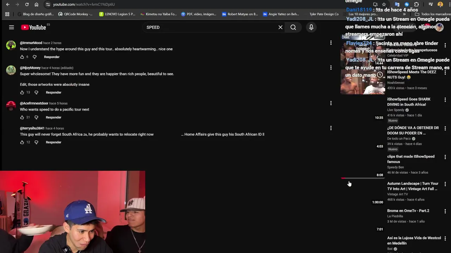Viewport: 451px width, 253px height.
Task: Open @NjoyMoney's profile avatar
Action: point(11,70)
